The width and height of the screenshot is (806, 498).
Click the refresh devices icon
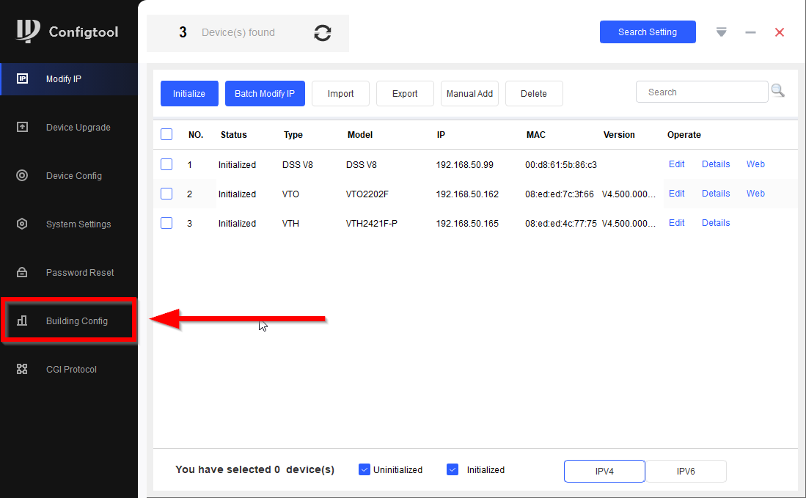(x=322, y=33)
